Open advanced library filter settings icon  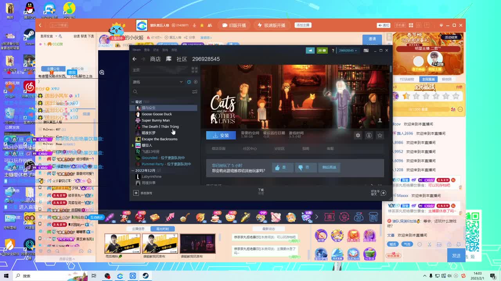tap(195, 92)
